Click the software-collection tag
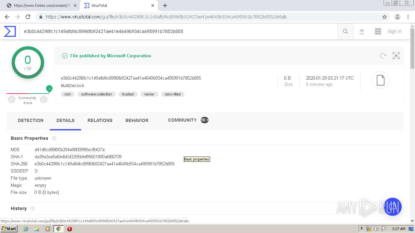This screenshot has width=415, height=233. (x=96, y=94)
